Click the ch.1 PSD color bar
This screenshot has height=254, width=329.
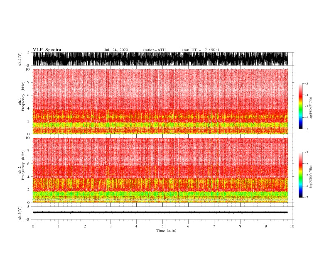click(300, 106)
